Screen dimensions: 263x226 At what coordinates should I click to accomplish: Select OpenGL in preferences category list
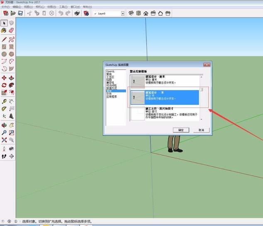110,72
